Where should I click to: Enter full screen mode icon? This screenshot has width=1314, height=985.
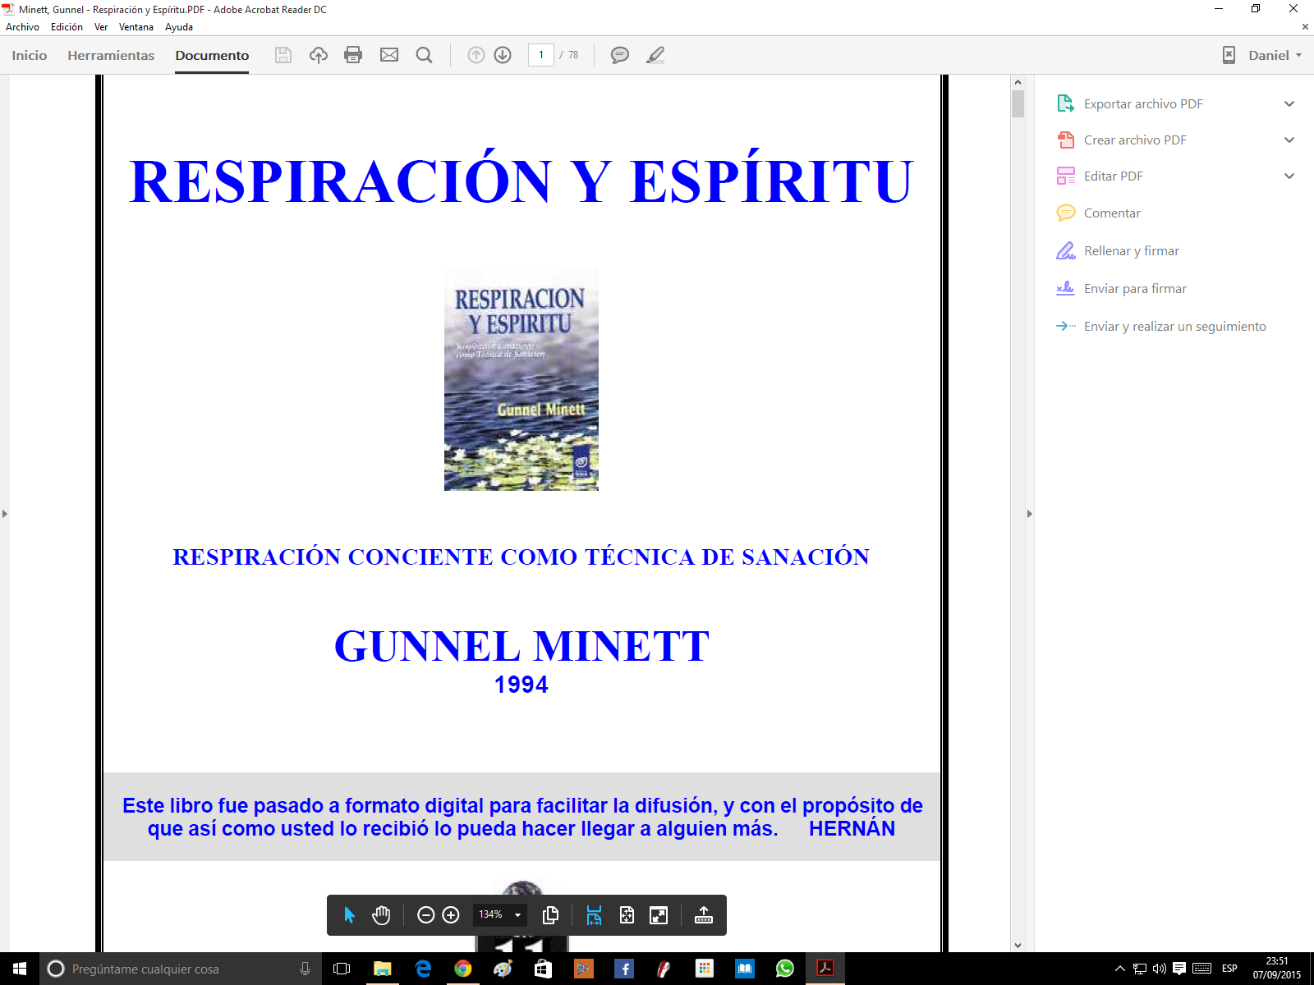pos(659,914)
